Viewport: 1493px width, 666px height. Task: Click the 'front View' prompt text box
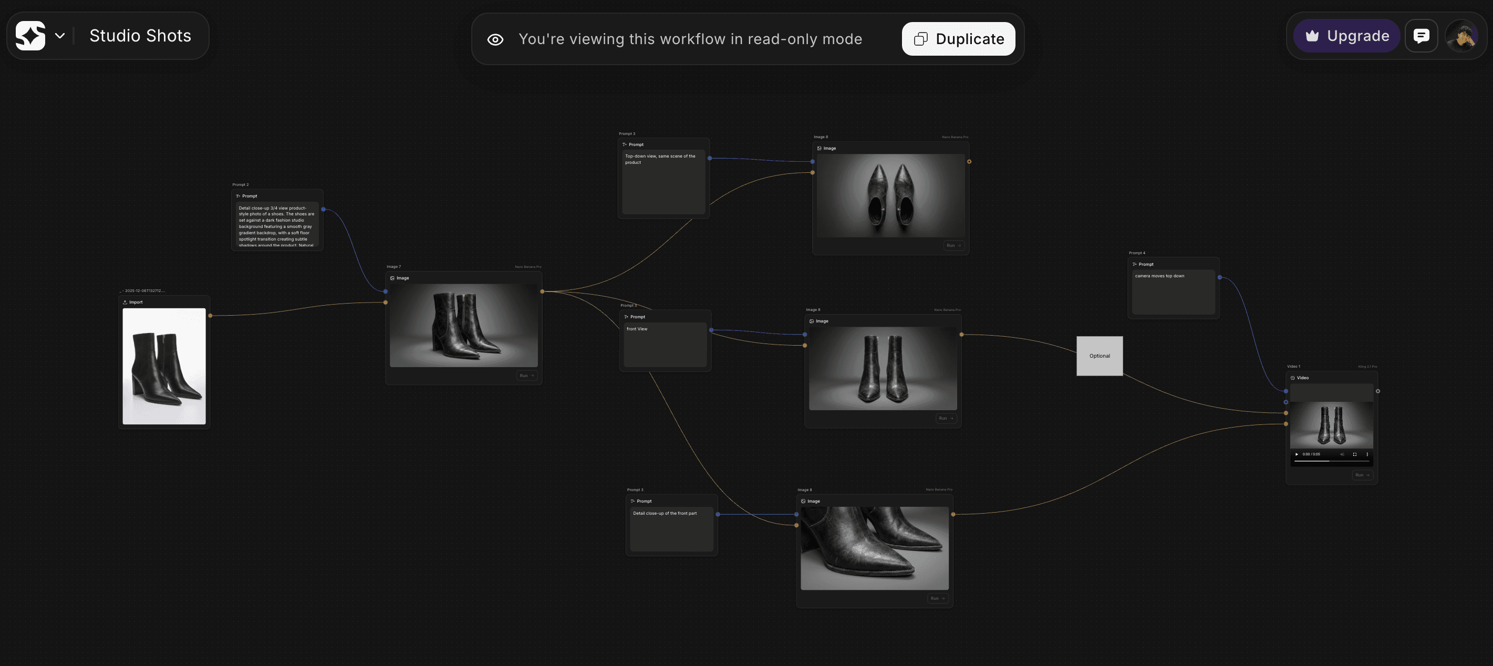(665, 345)
